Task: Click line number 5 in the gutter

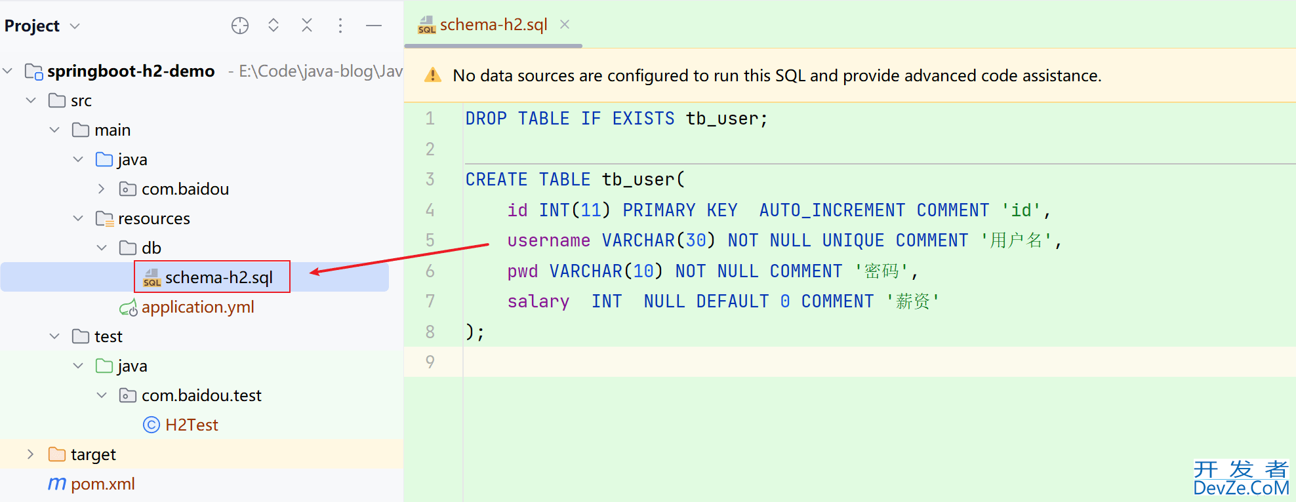Action: pyautogui.click(x=430, y=241)
